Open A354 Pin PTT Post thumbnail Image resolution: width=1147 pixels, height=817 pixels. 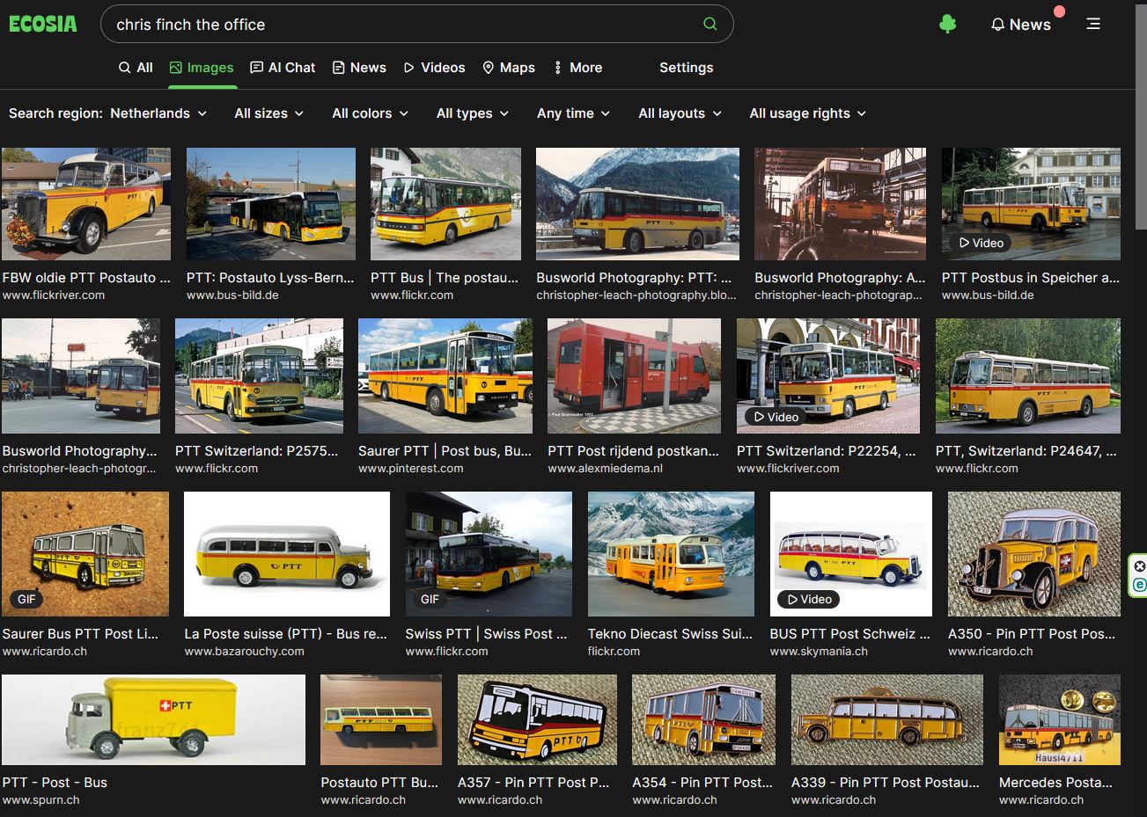704,720
